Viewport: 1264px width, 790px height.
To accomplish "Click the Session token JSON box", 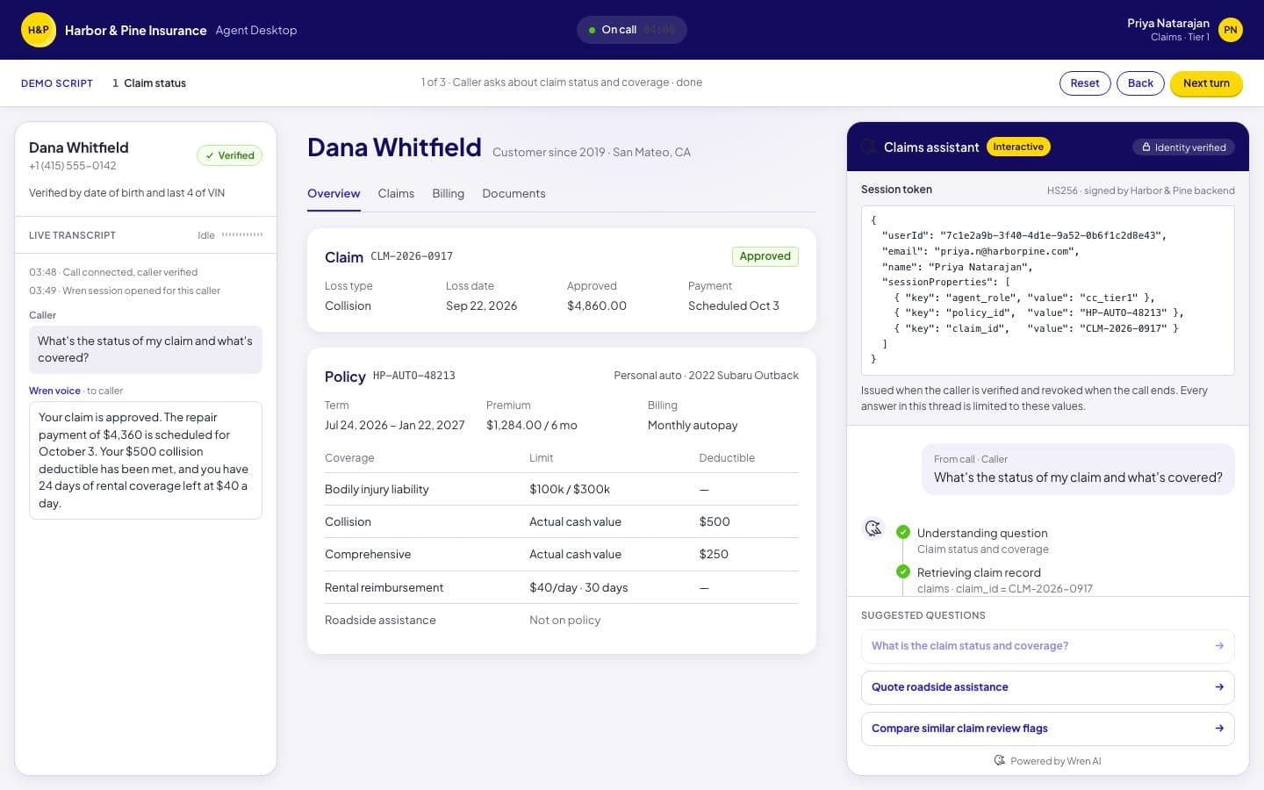I will coord(1048,291).
